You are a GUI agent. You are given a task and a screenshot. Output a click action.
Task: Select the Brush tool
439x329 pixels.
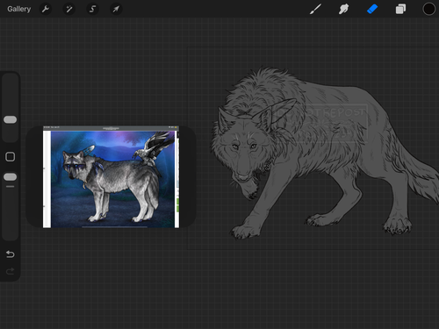[315, 9]
